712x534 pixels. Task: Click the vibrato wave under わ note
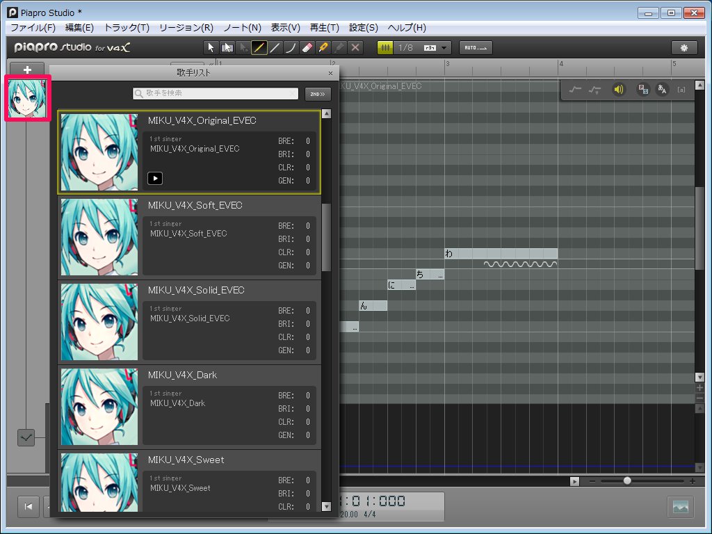(520, 264)
